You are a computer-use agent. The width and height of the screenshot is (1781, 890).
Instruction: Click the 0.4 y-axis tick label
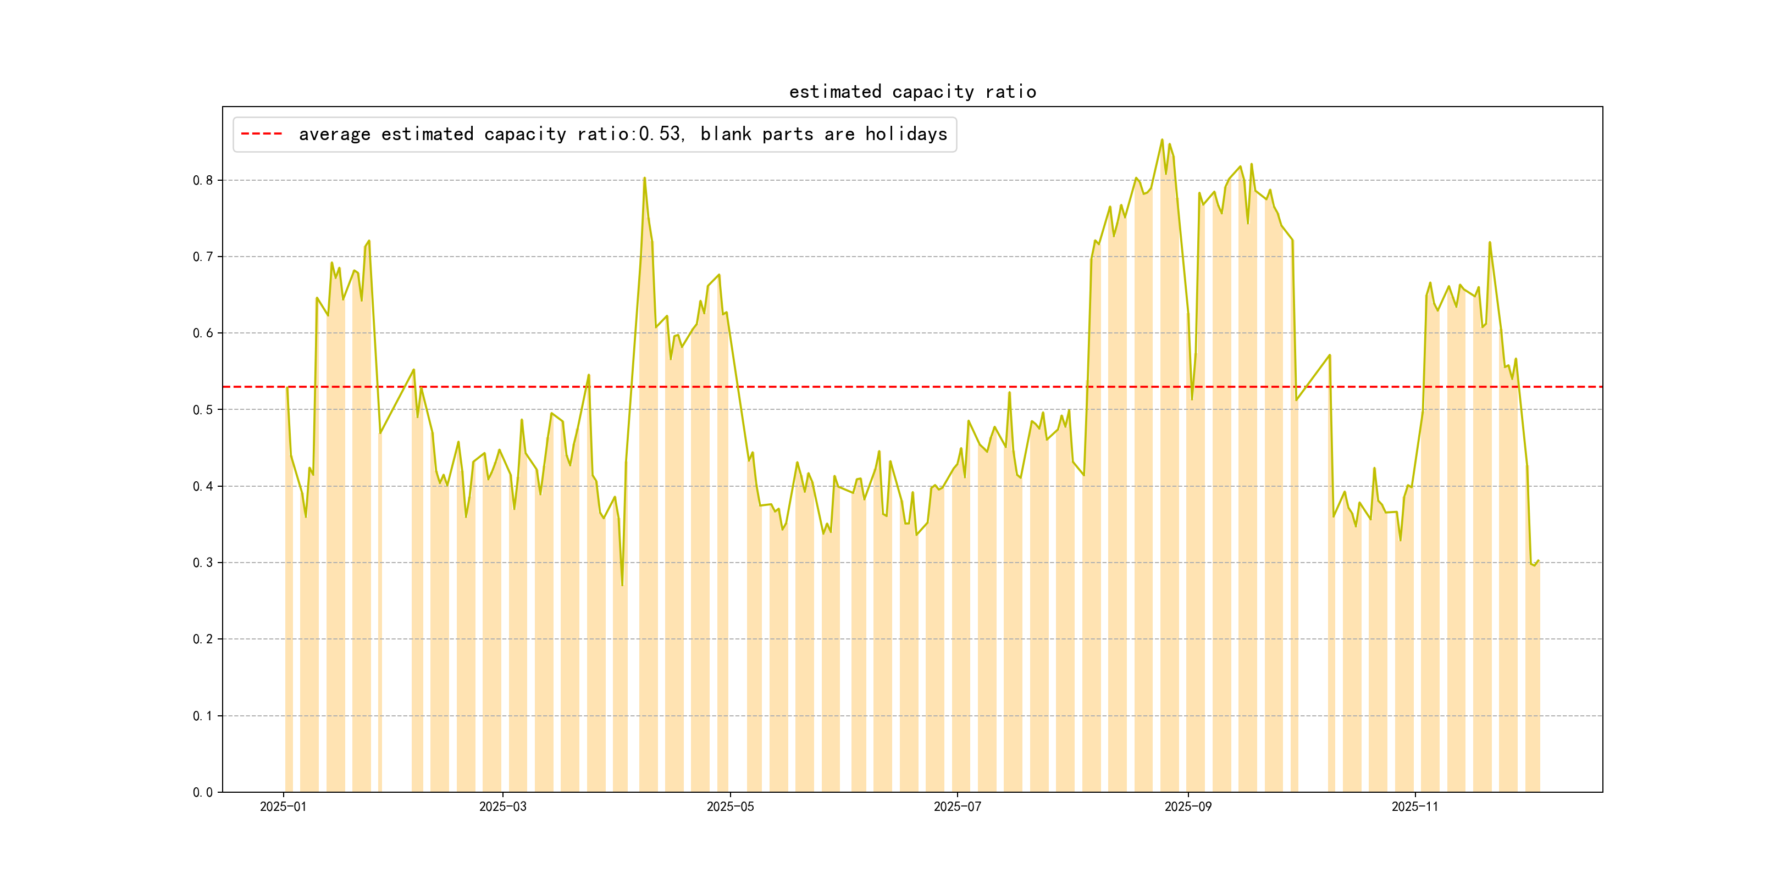203,486
